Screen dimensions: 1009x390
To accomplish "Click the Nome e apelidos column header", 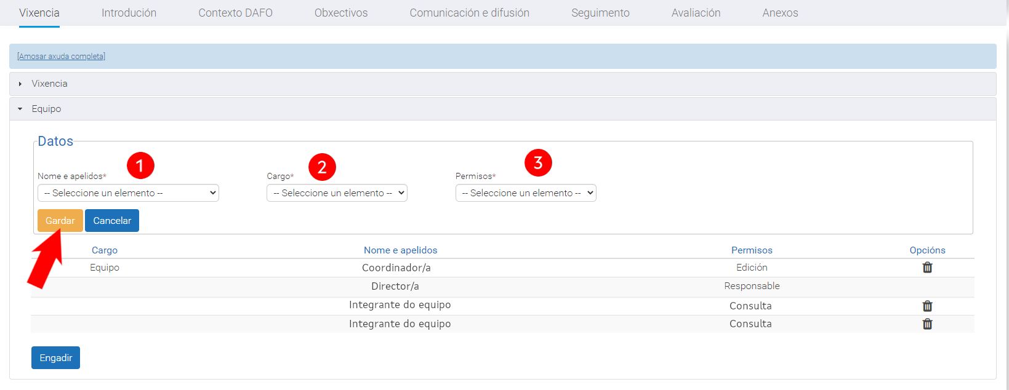I will 401,250.
